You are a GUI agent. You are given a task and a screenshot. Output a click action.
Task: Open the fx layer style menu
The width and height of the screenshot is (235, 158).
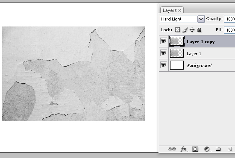[x=184, y=149]
